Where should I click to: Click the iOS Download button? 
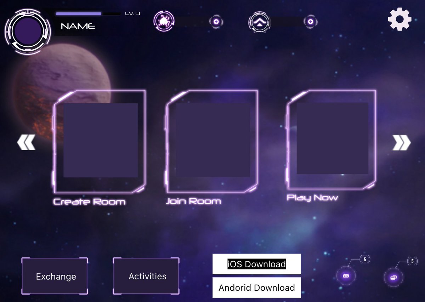point(257,264)
